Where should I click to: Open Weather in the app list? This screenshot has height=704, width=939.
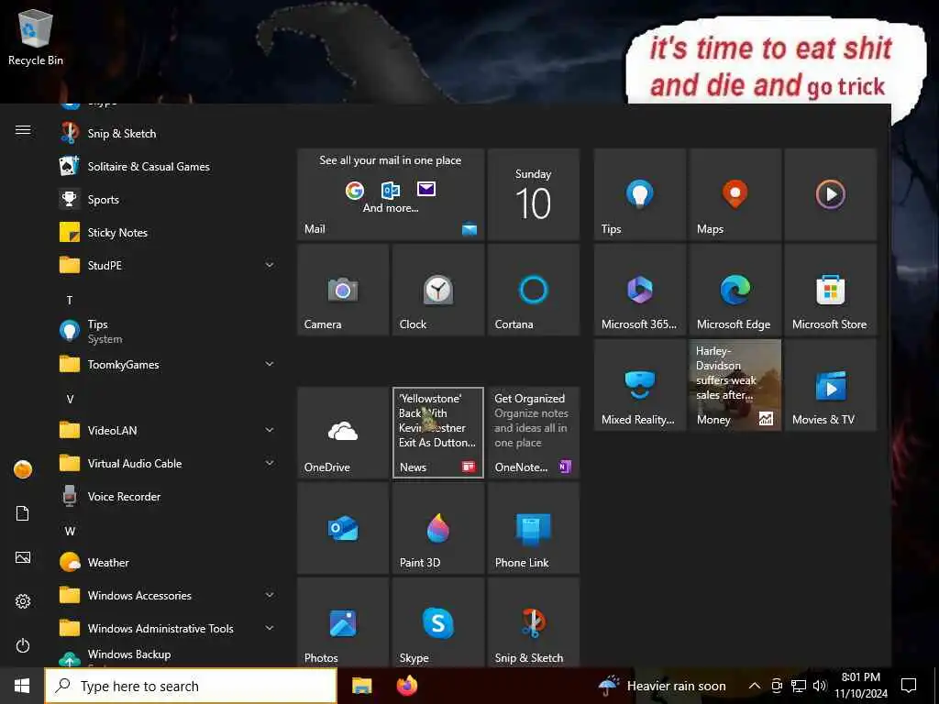click(x=168, y=562)
